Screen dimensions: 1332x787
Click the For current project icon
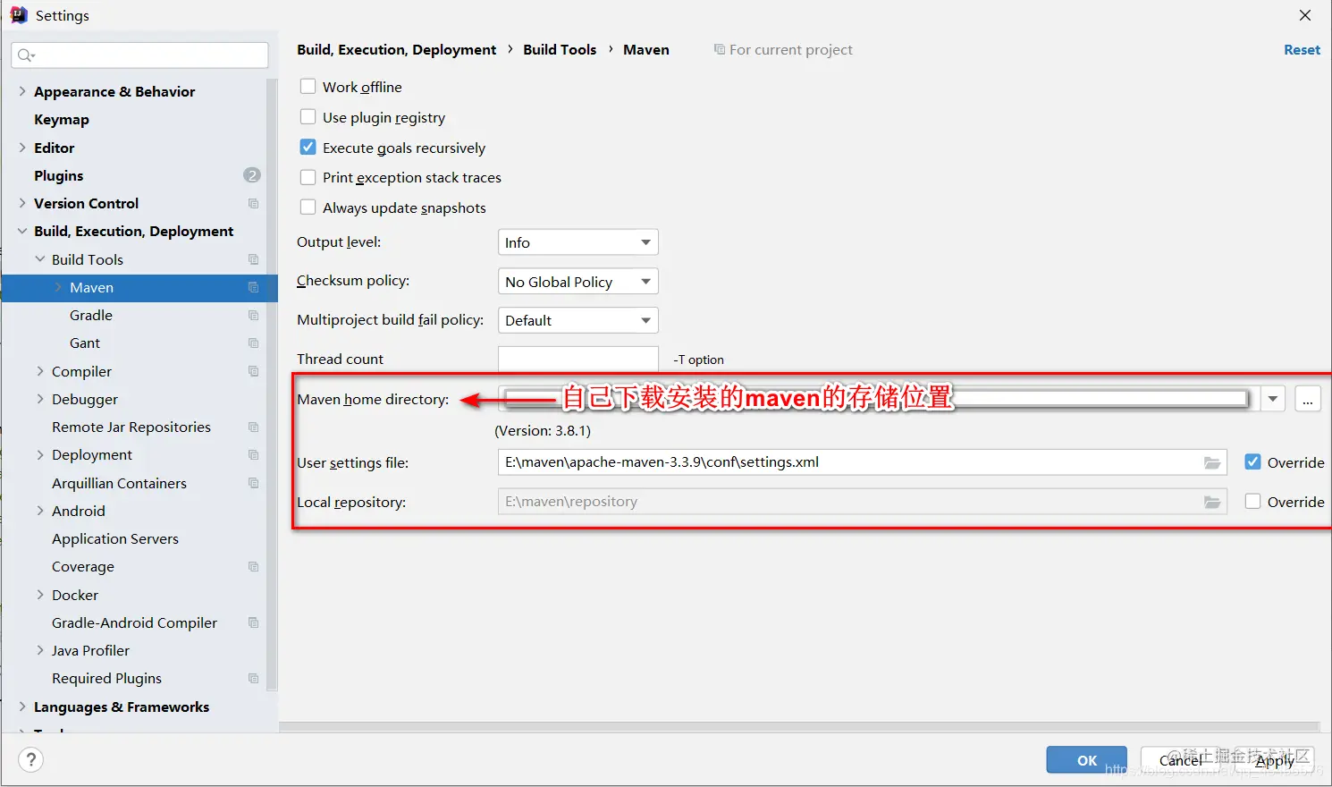tap(719, 49)
